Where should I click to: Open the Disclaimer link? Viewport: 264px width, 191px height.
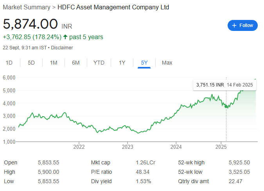coord(62,48)
